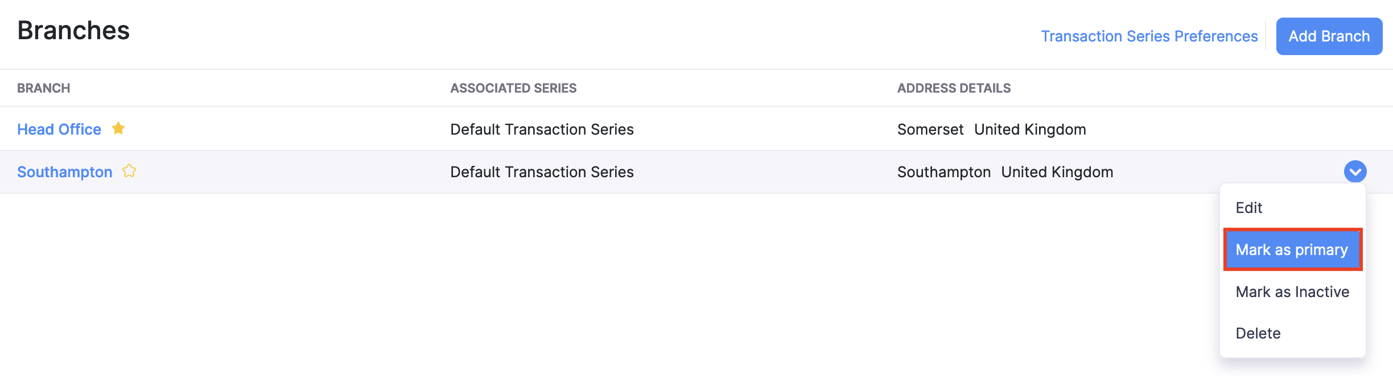Click the Branches page heading
The image size is (1393, 376).
[73, 31]
